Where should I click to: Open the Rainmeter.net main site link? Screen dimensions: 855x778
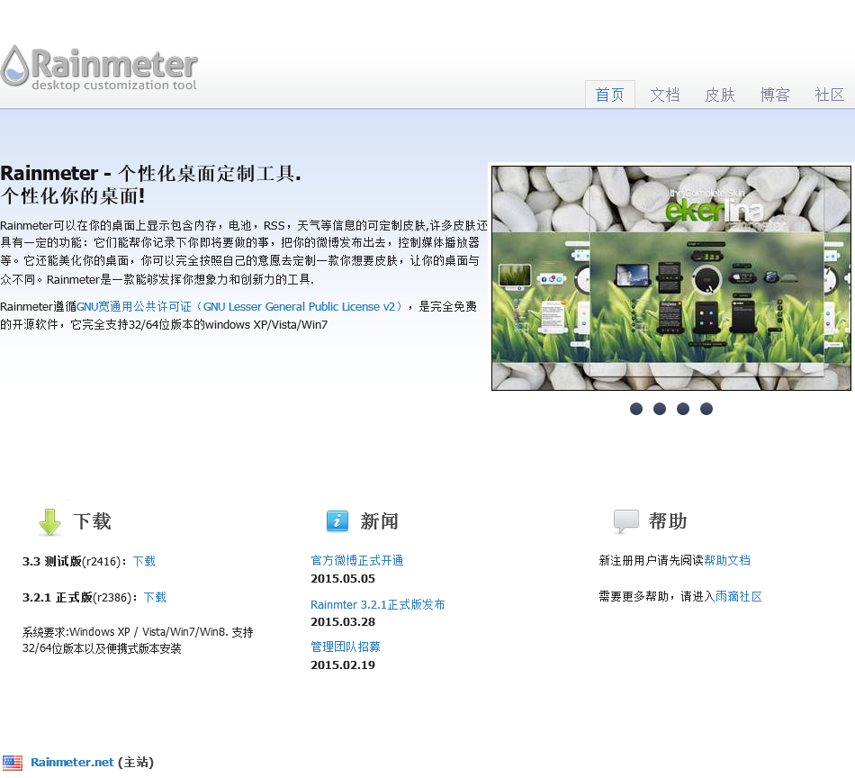click(72, 762)
